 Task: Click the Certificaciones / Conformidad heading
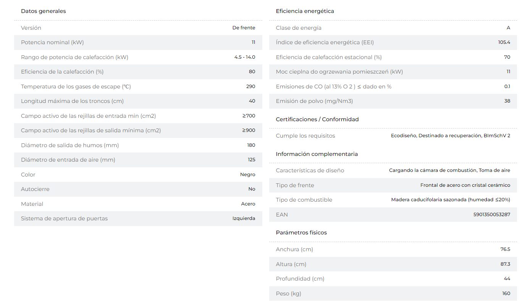[317, 119]
